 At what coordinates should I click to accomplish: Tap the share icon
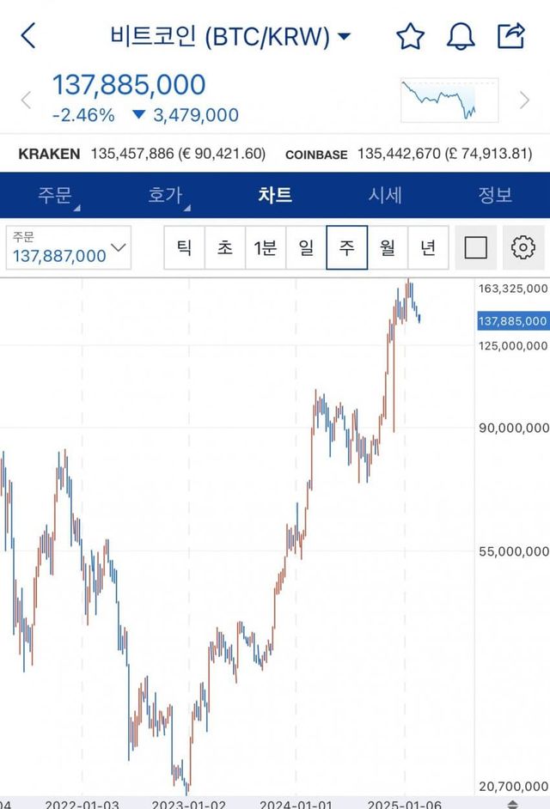(511, 36)
